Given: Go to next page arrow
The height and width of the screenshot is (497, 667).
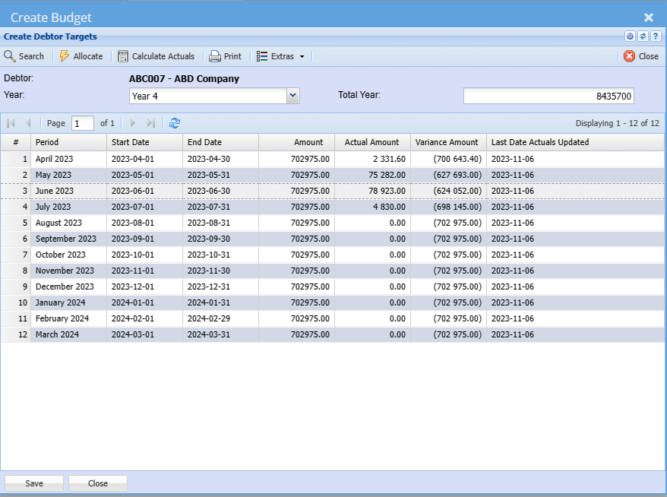Looking at the screenshot, I should tap(133, 123).
